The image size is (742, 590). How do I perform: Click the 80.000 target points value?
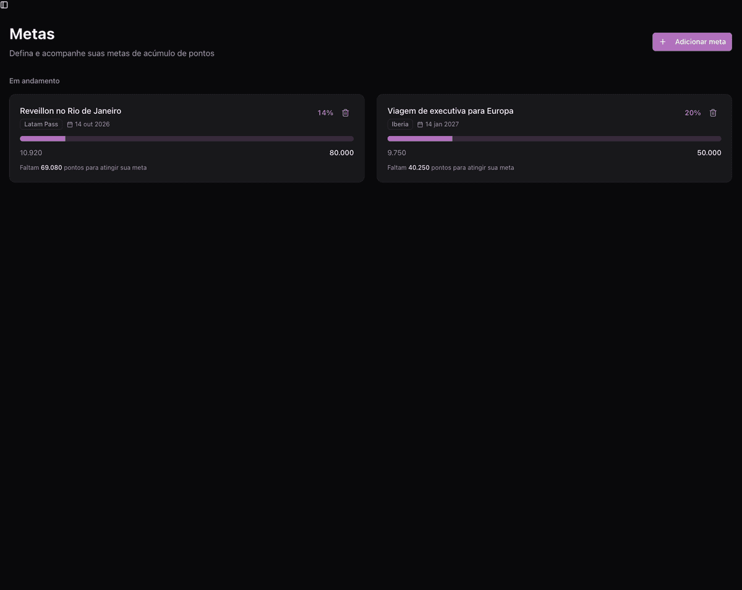[x=341, y=152]
